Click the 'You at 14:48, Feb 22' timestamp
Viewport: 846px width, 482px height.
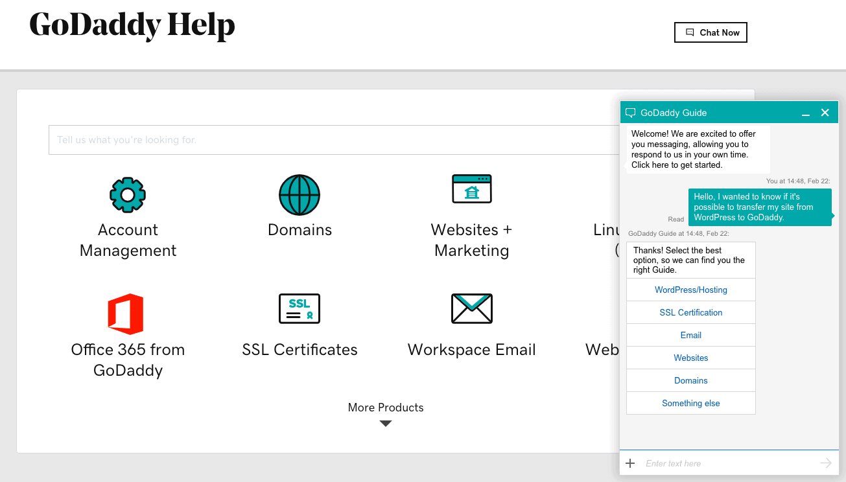click(x=798, y=181)
